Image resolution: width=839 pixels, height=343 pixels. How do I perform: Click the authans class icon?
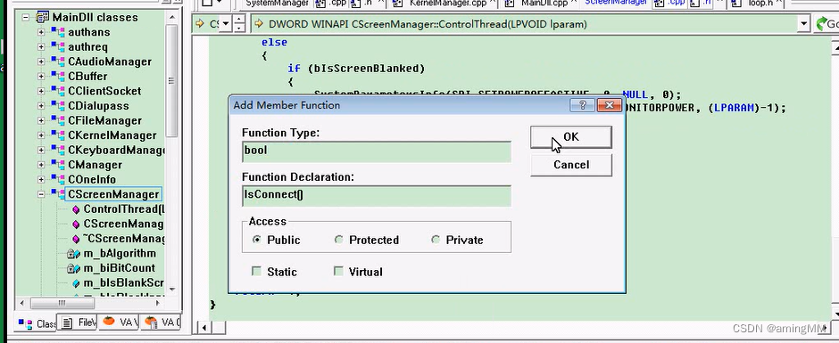58,32
